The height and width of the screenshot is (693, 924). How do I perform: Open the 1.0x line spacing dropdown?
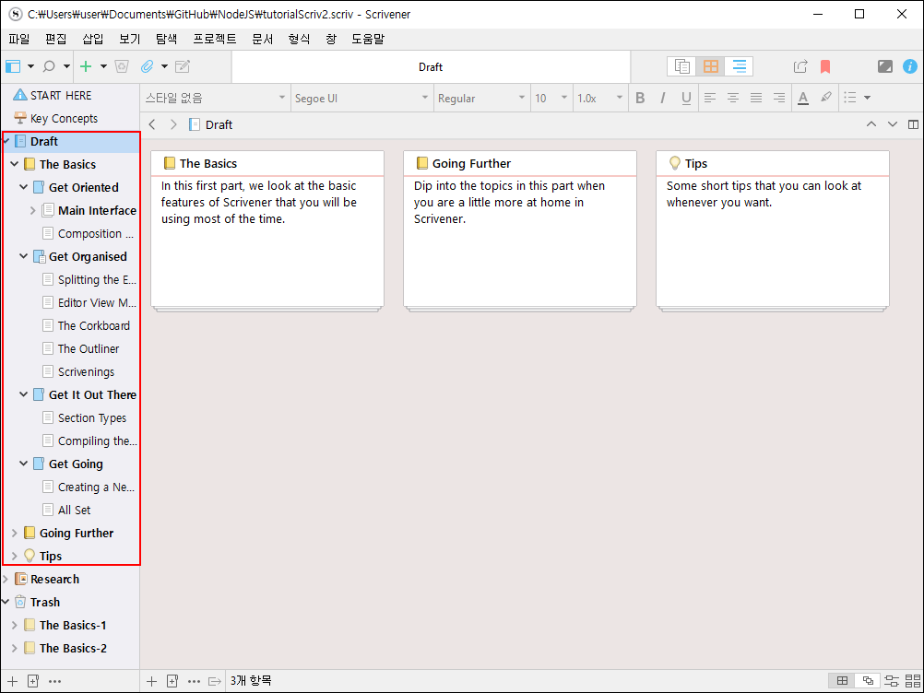(599, 98)
